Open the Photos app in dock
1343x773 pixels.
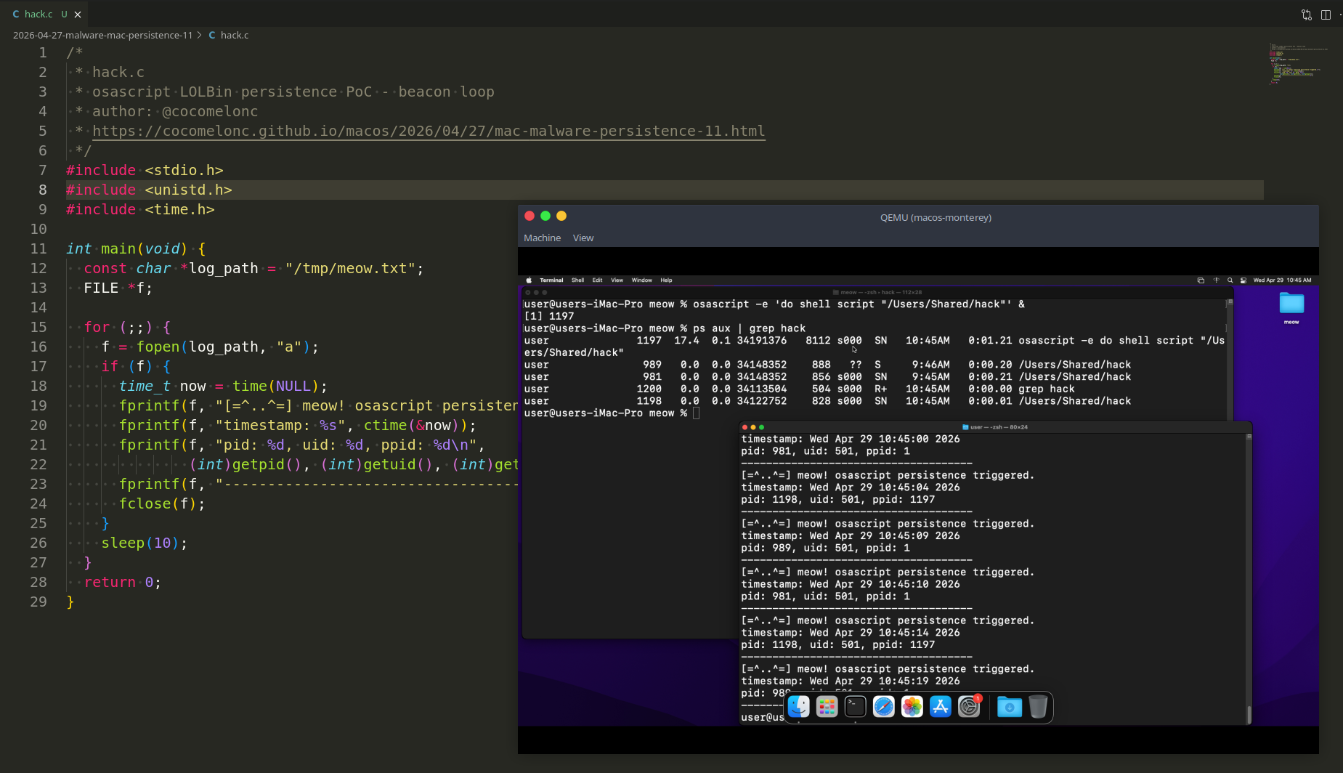[x=912, y=706]
